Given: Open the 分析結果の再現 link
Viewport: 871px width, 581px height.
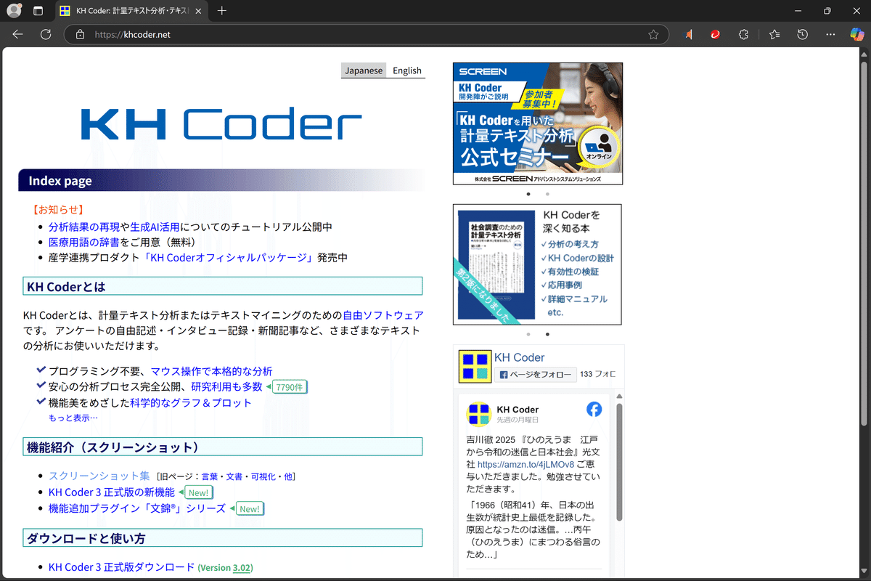Looking at the screenshot, I should click(84, 227).
